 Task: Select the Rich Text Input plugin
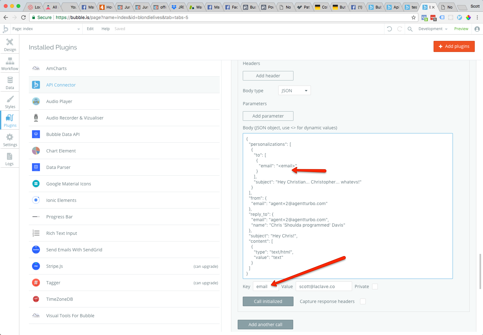click(x=124, y=233)
